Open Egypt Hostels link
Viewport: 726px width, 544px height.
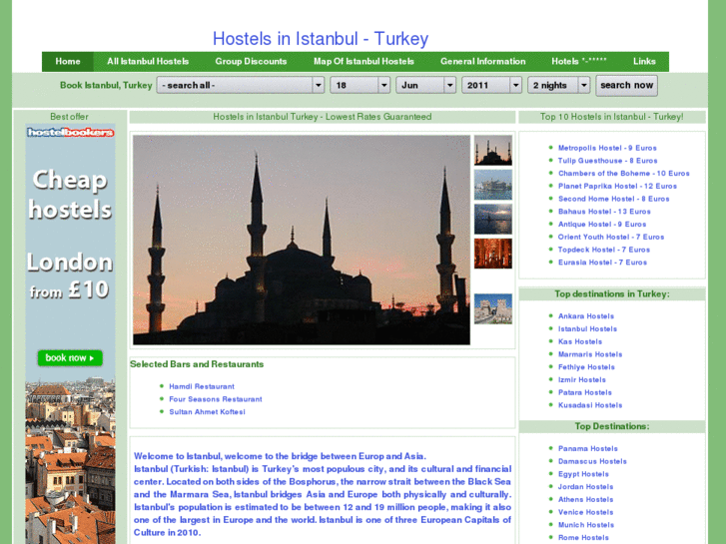click(x=583, y=474)
